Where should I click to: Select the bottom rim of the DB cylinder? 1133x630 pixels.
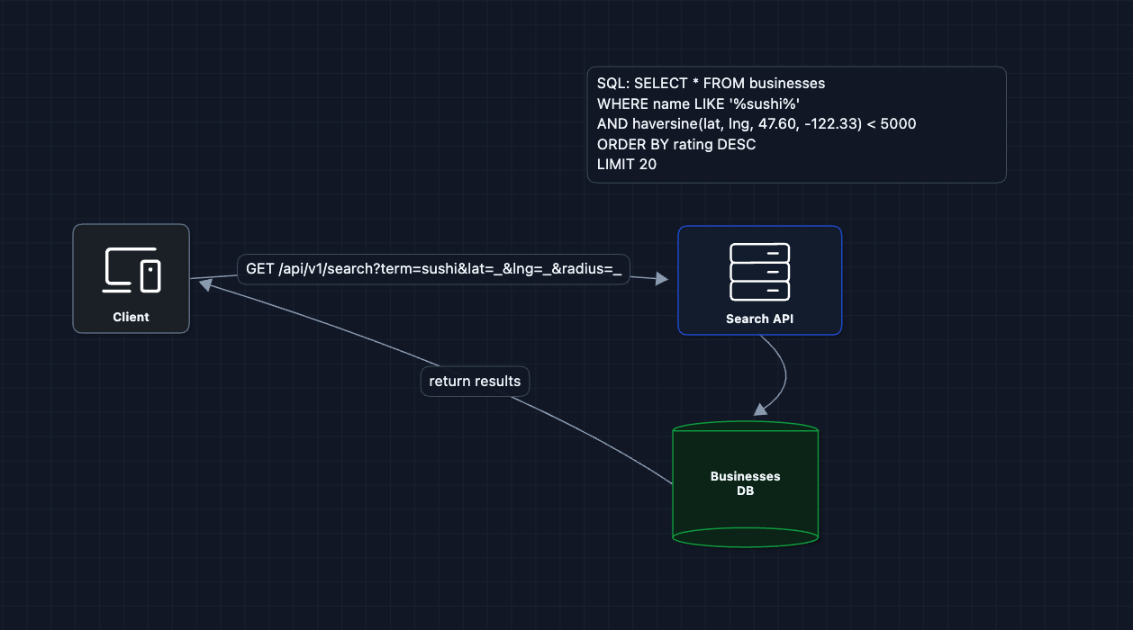point(746,537)
